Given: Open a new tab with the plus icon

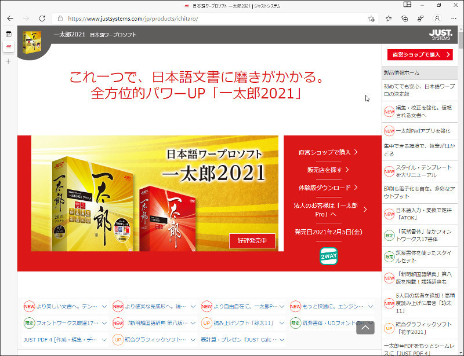Looking at the screenshot, I should coord(8,62).
